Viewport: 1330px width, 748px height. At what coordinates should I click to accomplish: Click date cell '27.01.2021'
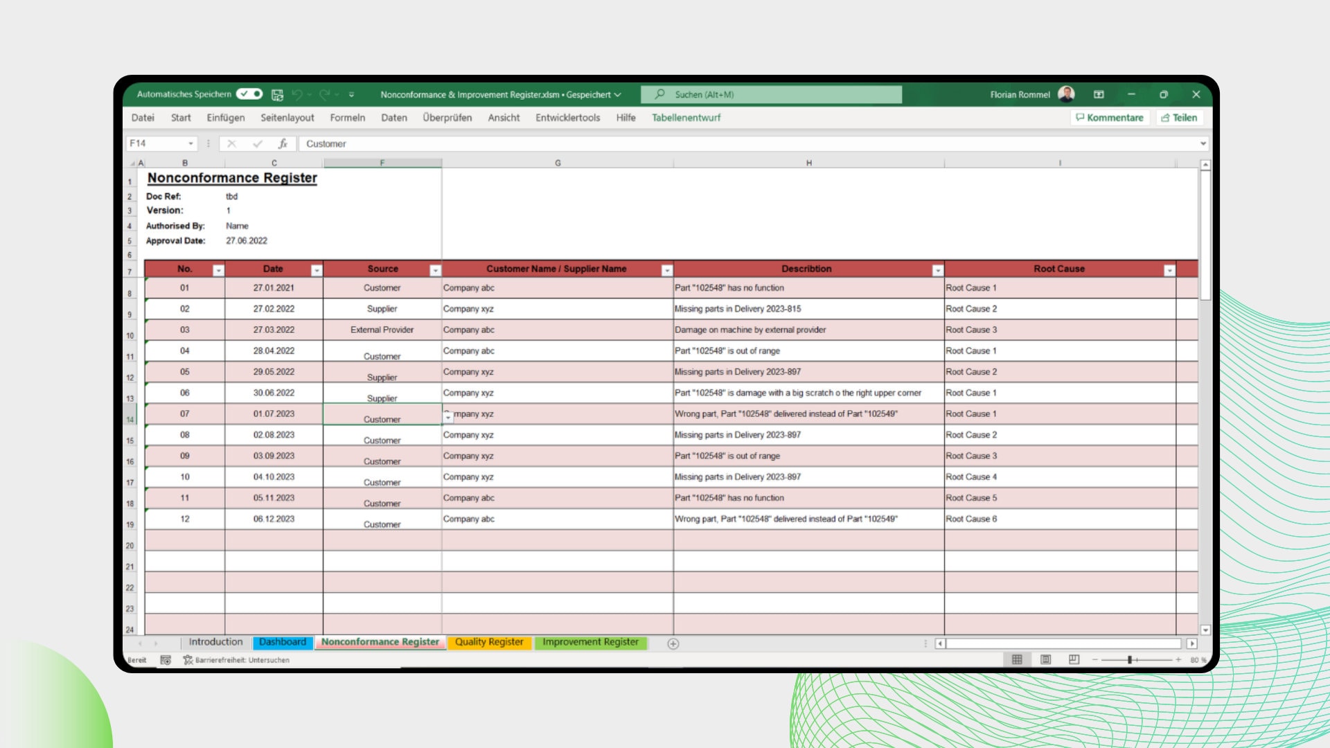[274, 288]
